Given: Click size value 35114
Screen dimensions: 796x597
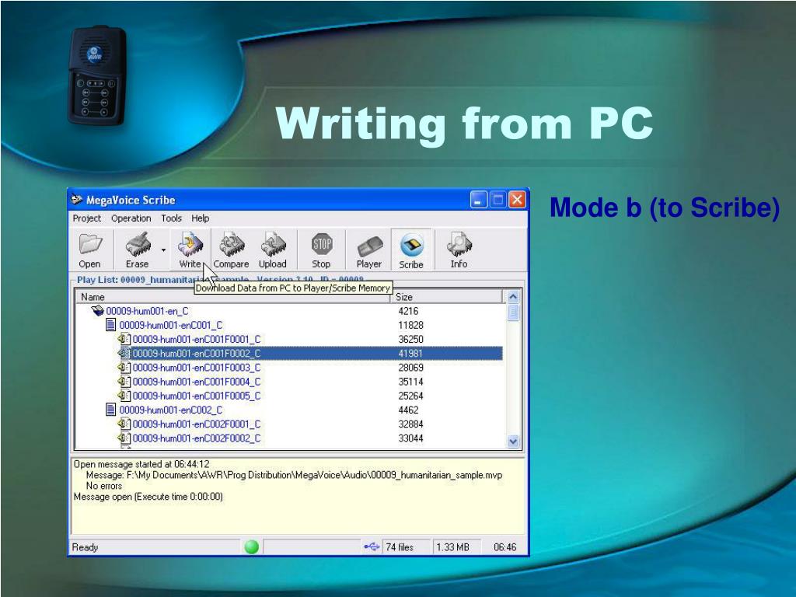Looking at the screenshot, I should click(410, 382).
